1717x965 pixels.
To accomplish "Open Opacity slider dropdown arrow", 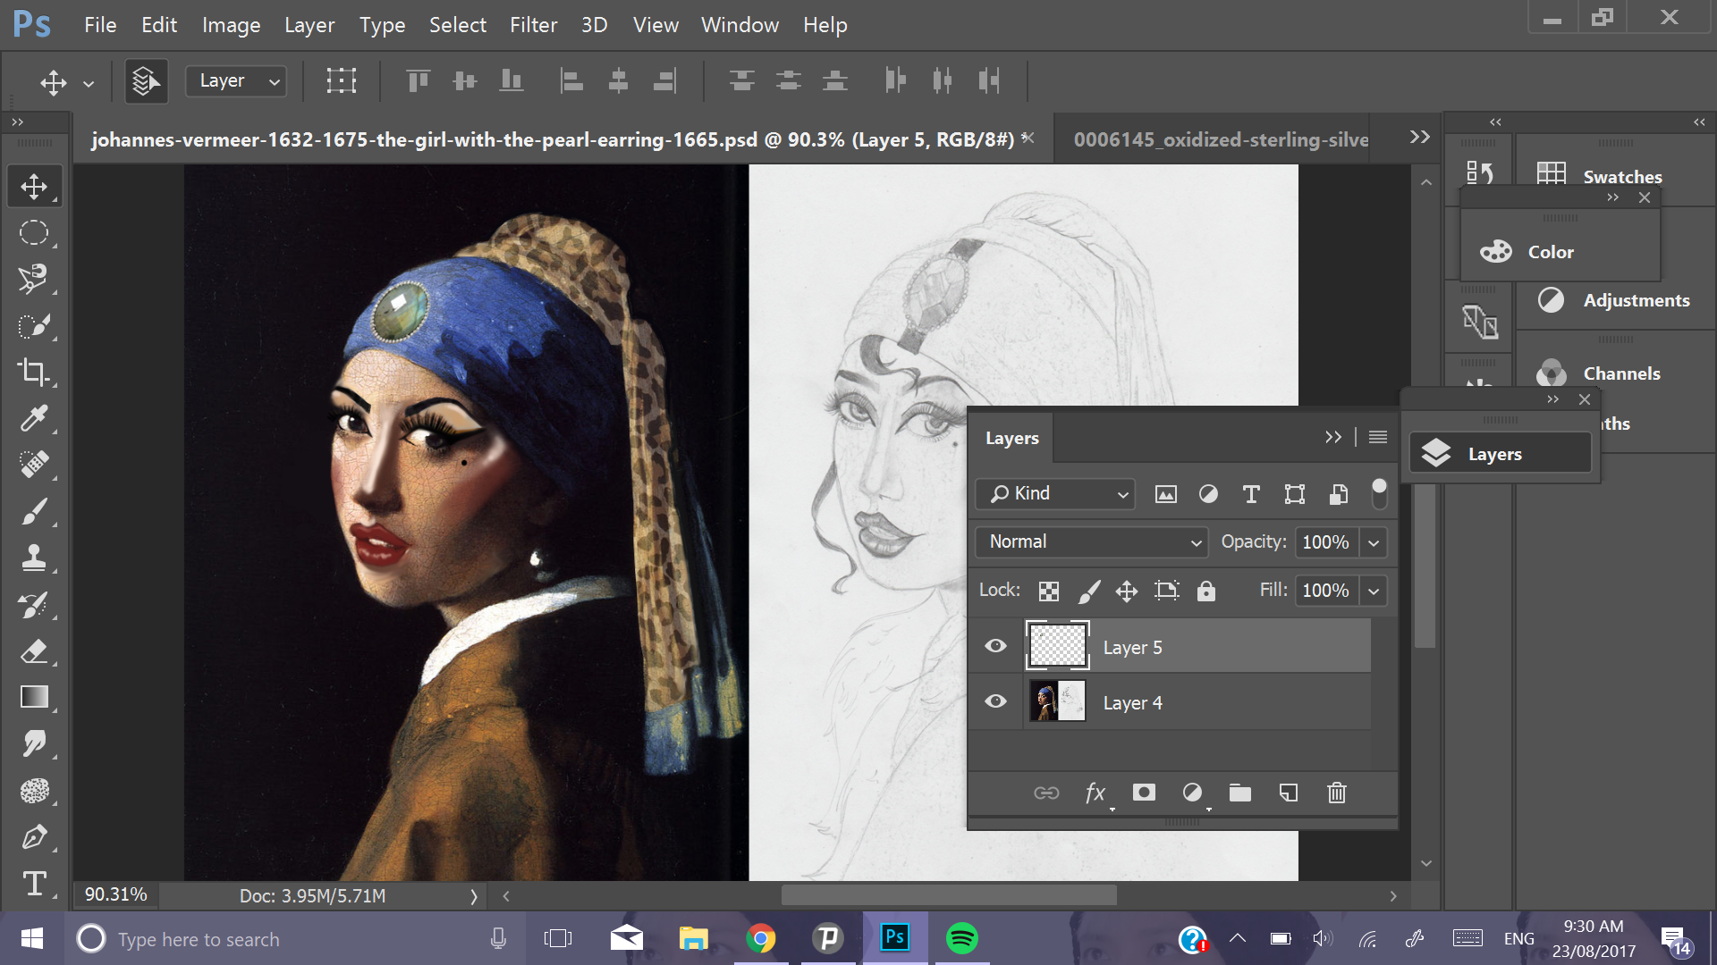I will 1374,542.
